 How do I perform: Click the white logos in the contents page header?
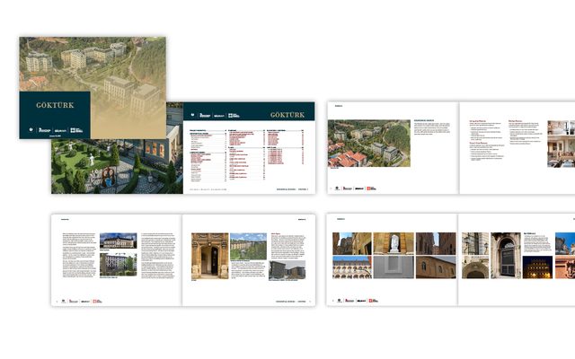216,116
